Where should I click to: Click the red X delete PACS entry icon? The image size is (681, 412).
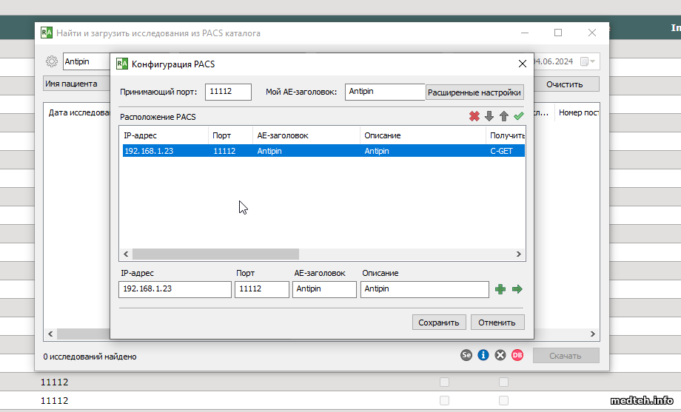tap(474, 116)
